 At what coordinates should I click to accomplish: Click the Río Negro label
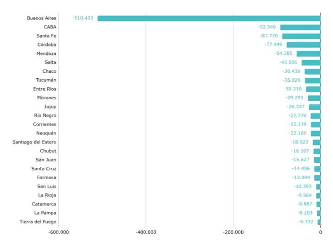(45, 115)
